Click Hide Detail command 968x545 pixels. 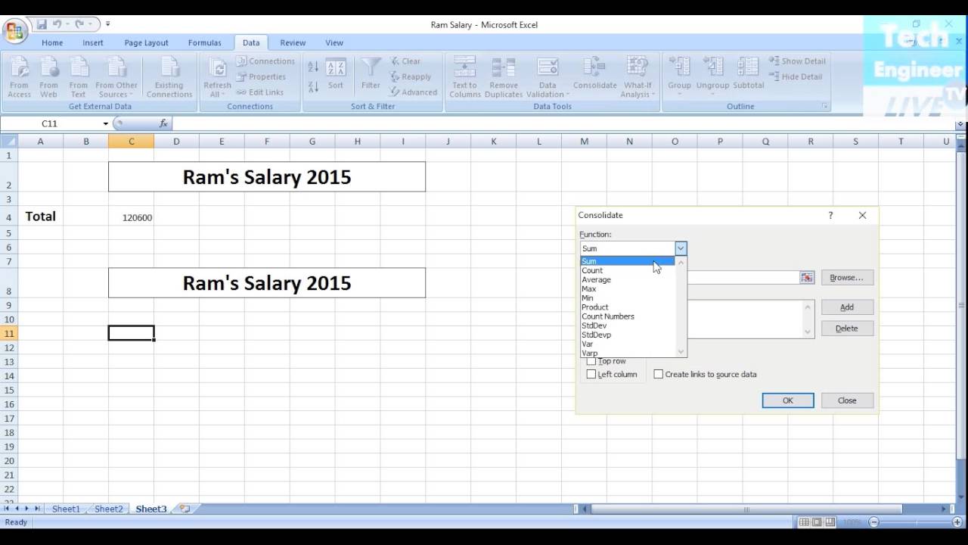click(x=796, y=76)
